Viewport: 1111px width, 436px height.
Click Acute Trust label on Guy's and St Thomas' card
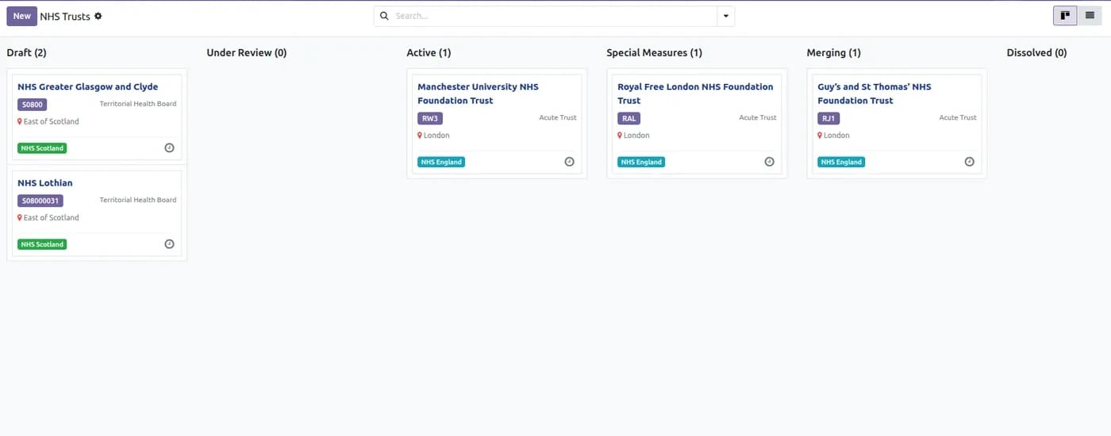[x=958, y=117]
